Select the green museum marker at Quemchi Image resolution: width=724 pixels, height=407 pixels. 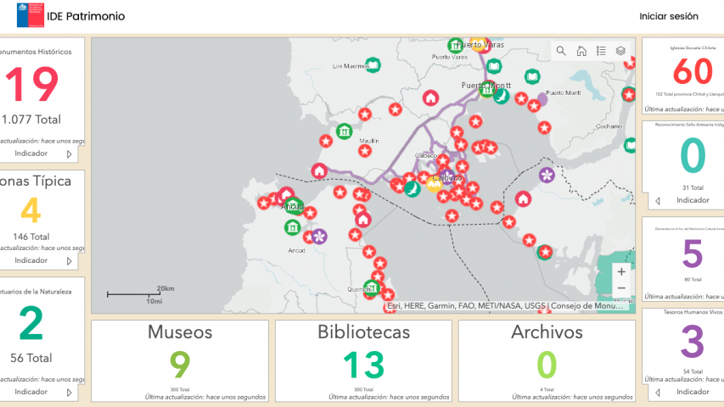(372, 288)
